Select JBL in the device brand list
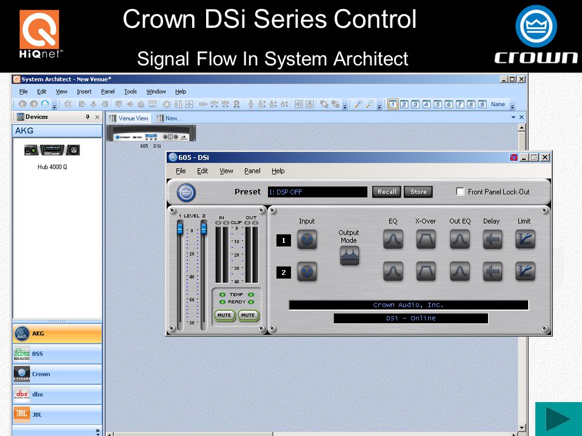 (57, 414)
